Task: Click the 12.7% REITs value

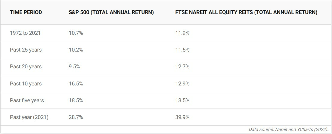Action: tap(182, 67)
